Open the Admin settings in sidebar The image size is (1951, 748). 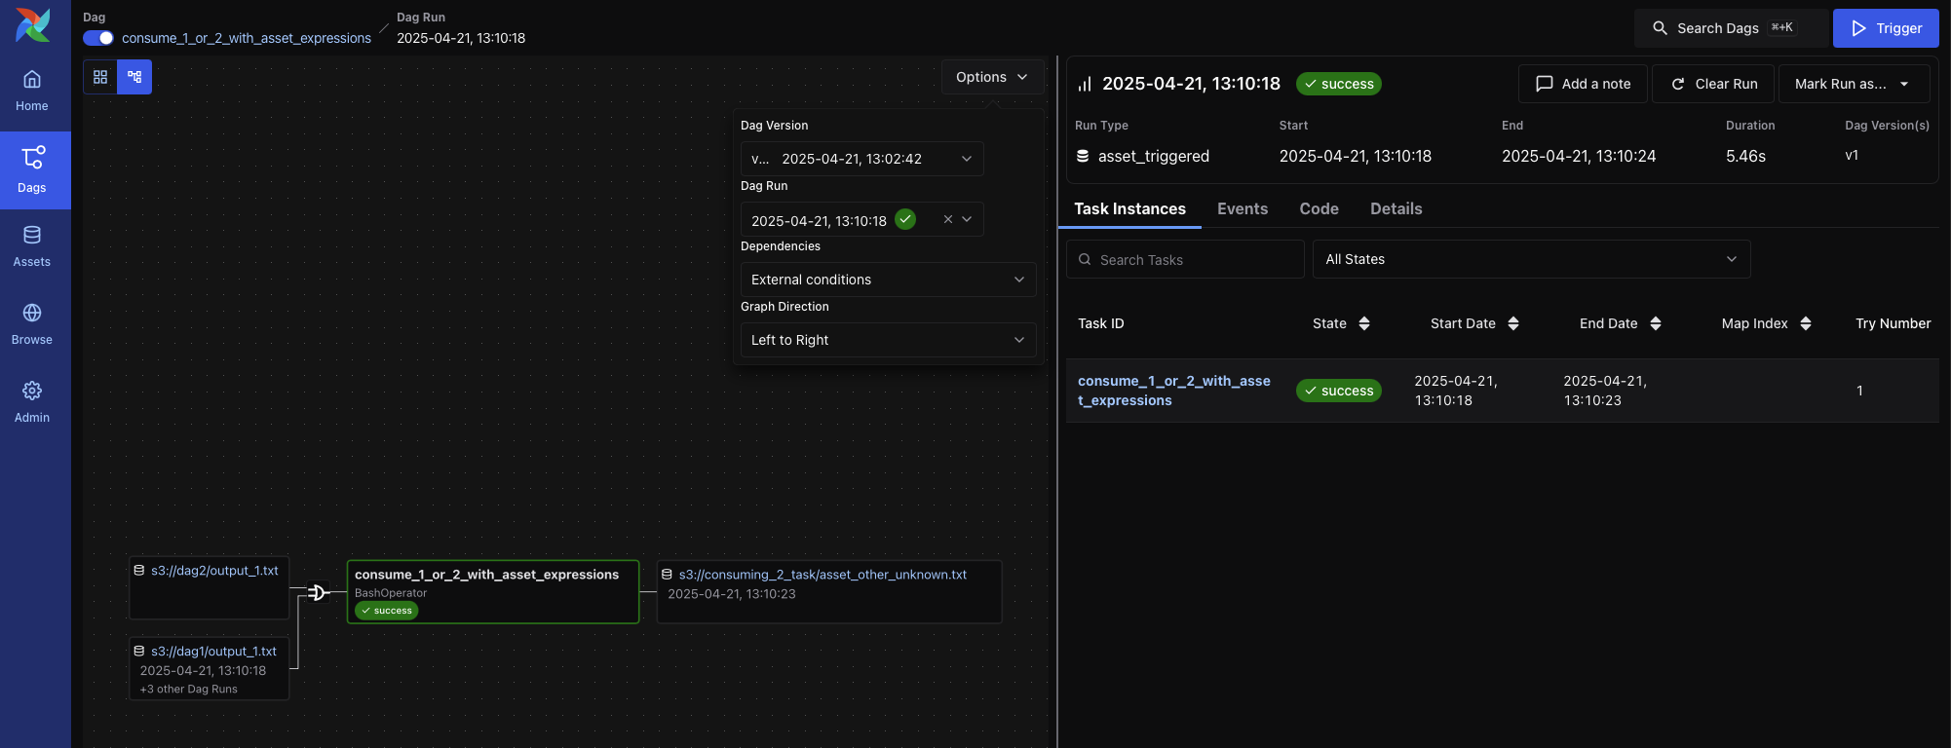[32, 402]
